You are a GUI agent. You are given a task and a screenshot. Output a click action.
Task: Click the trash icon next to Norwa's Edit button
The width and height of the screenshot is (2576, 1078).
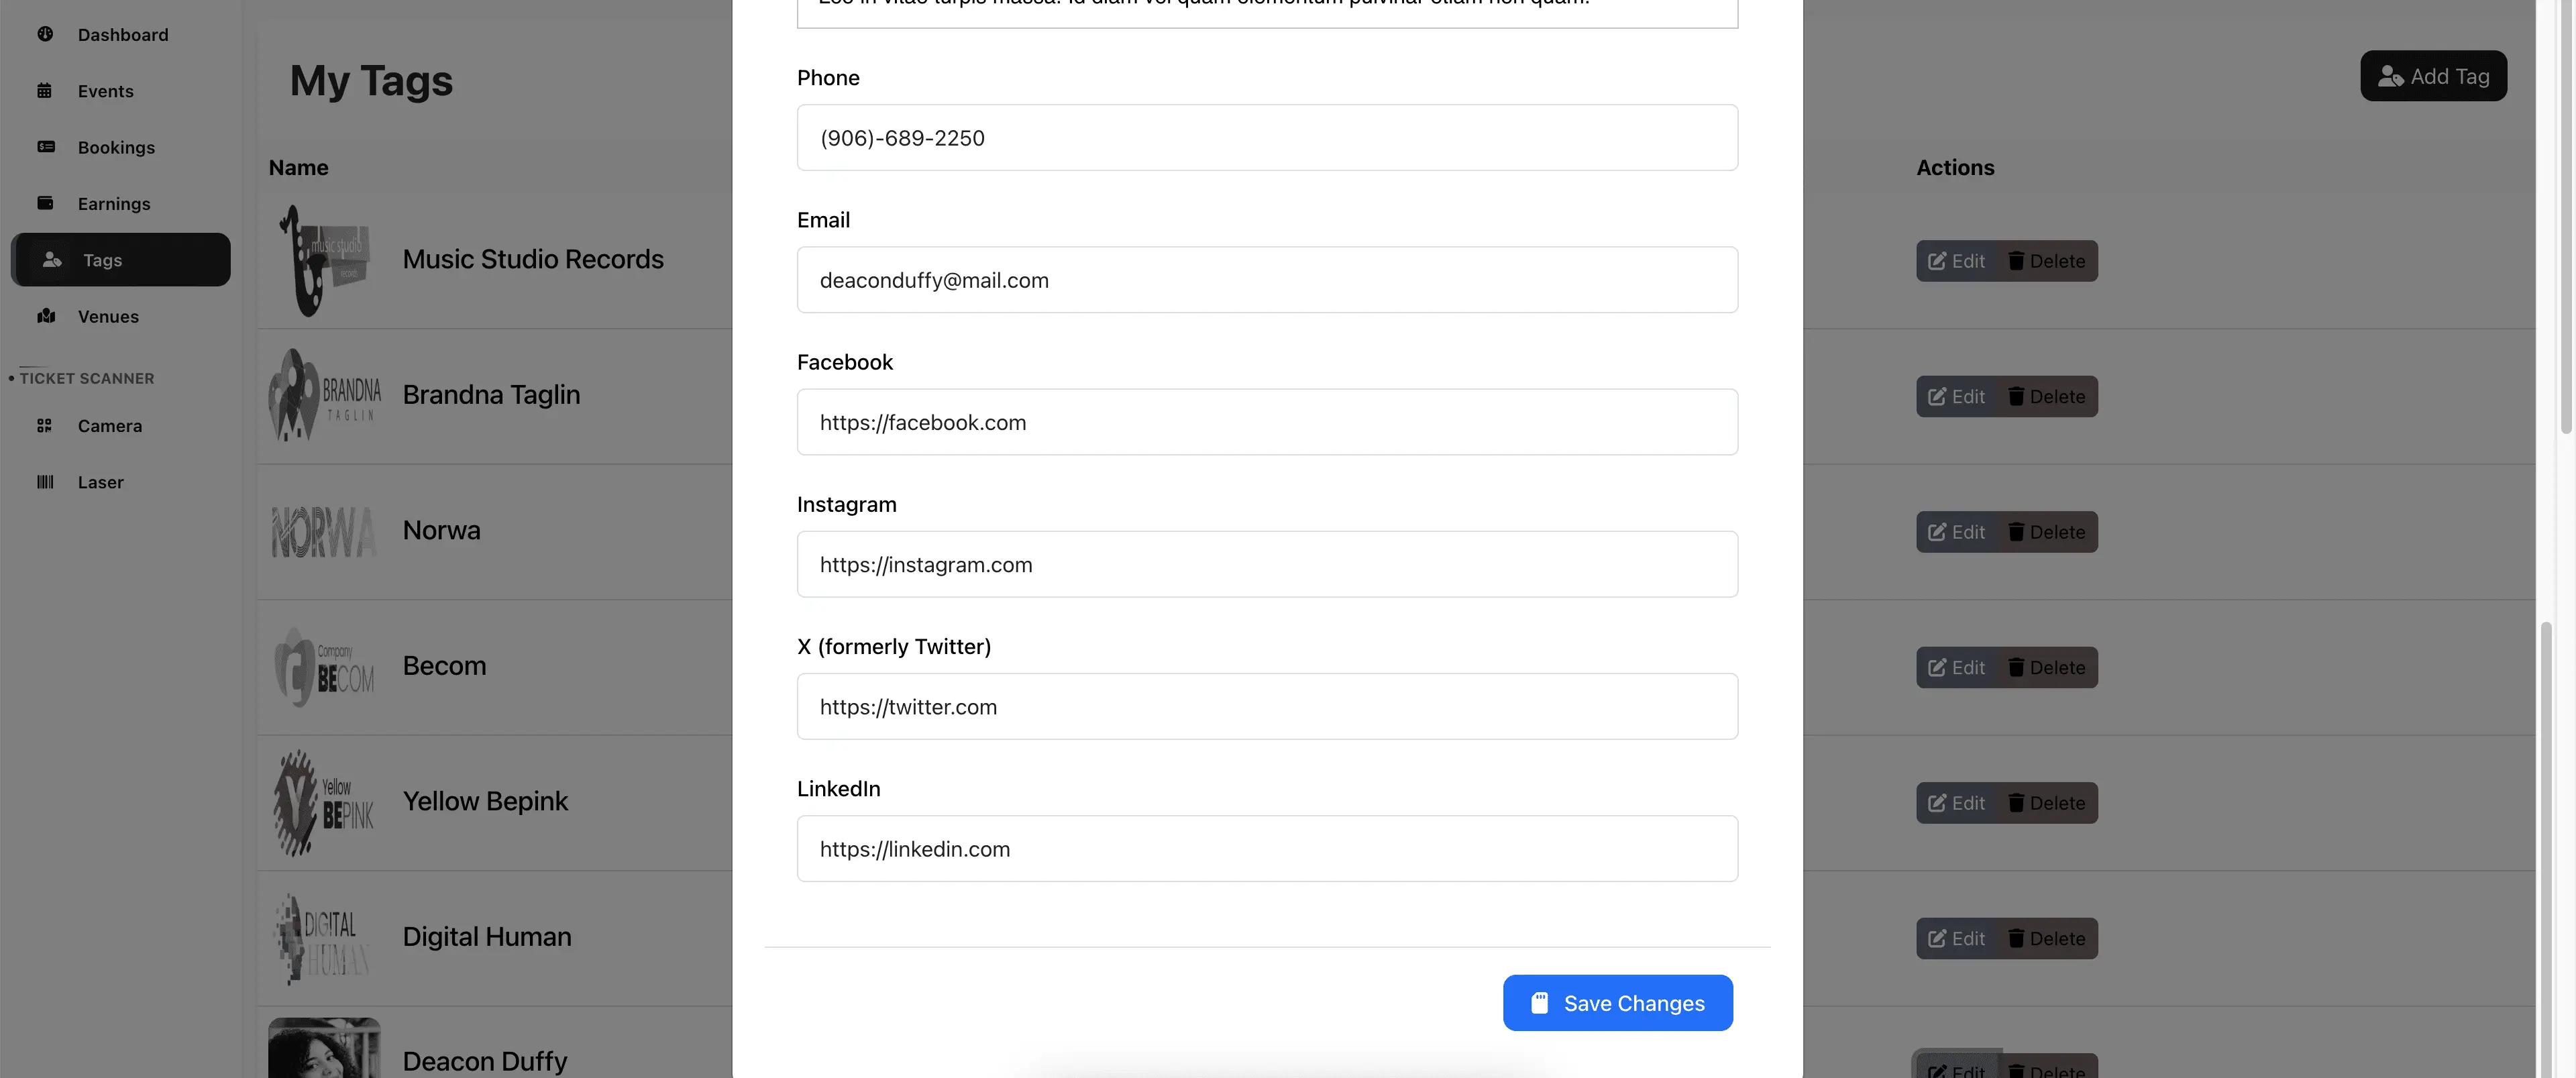click(2016, 531)
